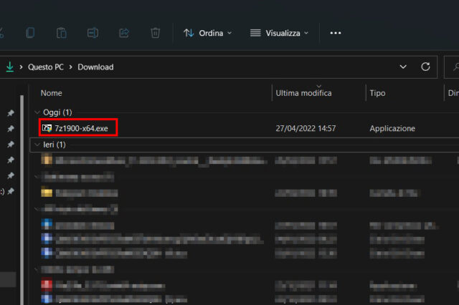
Task: Click the Delete trash can icon
Action: (155, 33)
